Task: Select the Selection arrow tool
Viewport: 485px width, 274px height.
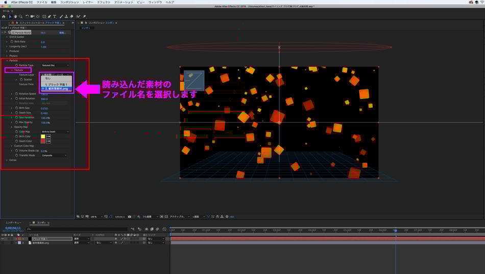Action: [10, 16]
